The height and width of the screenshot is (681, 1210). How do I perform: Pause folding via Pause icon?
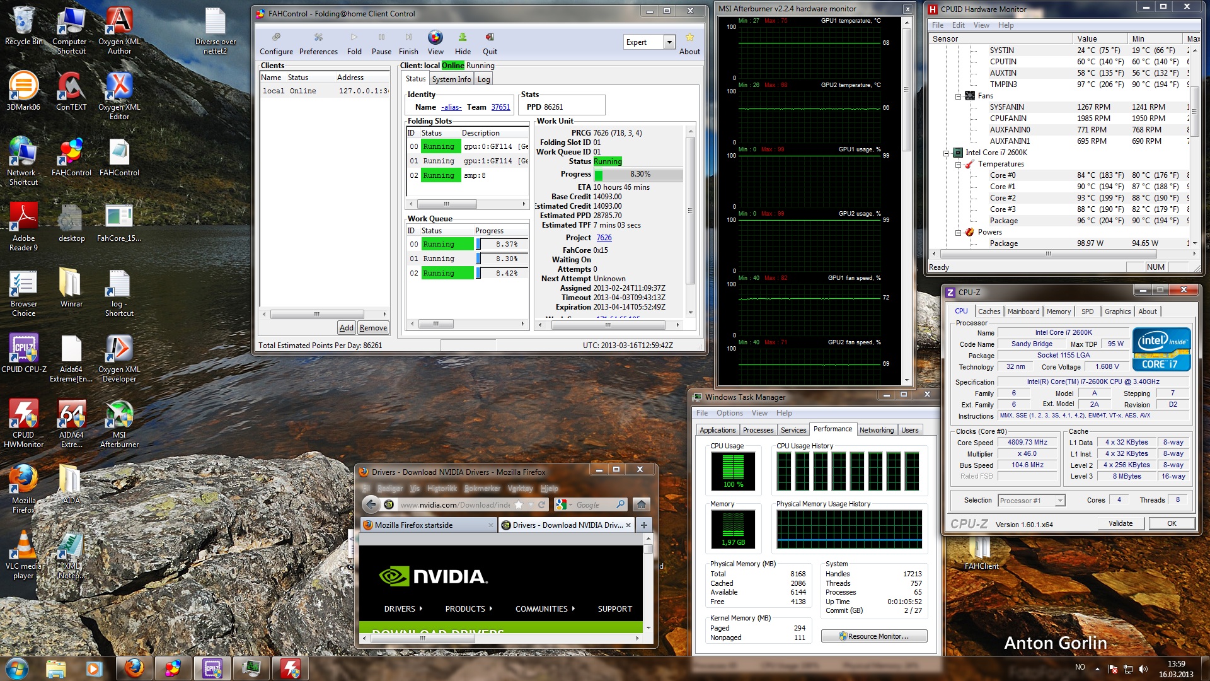(381, 44)
